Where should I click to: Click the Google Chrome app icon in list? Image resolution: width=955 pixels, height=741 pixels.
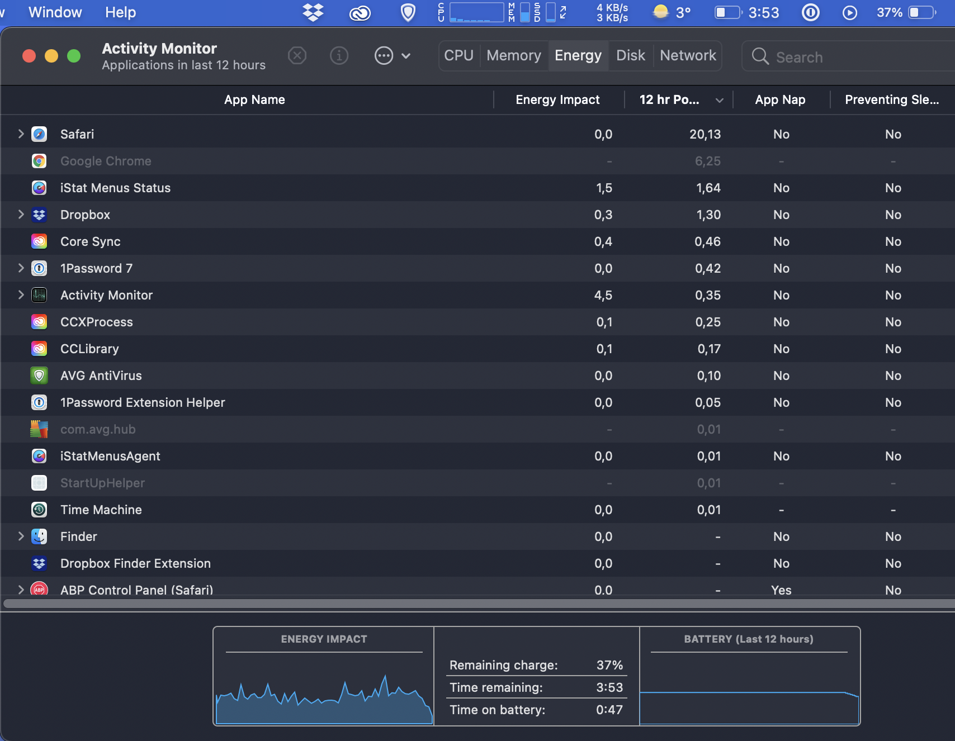click(39, 161)
